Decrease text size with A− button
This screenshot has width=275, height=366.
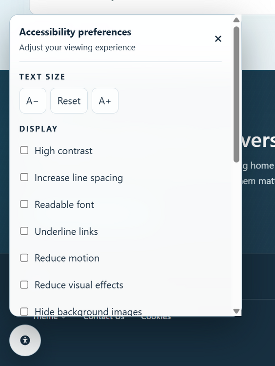coord(33,101)
